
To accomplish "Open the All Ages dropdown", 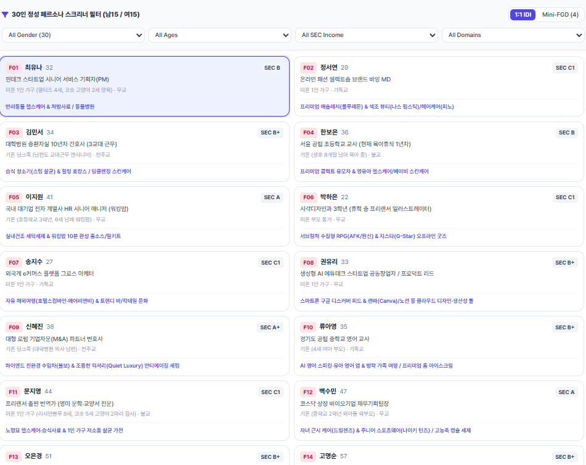I will click(x=220, y=35).
